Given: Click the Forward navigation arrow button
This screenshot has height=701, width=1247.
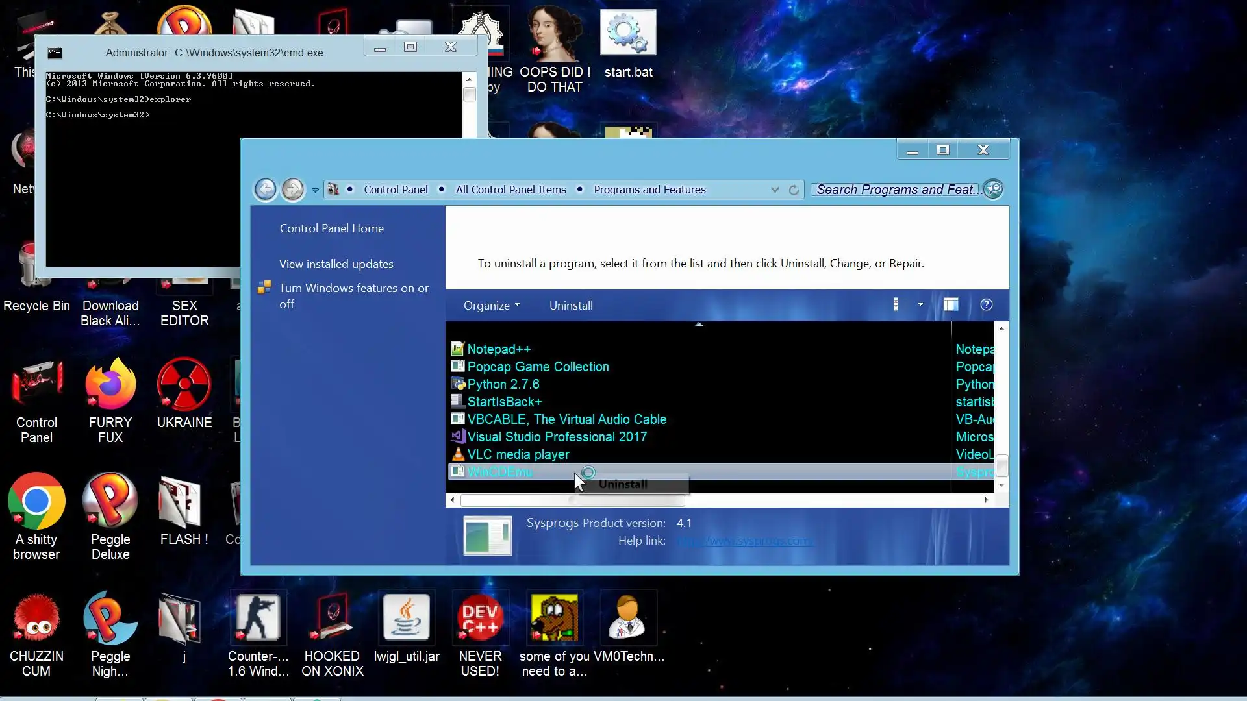Looking at the screenshot, I should 293,190.
